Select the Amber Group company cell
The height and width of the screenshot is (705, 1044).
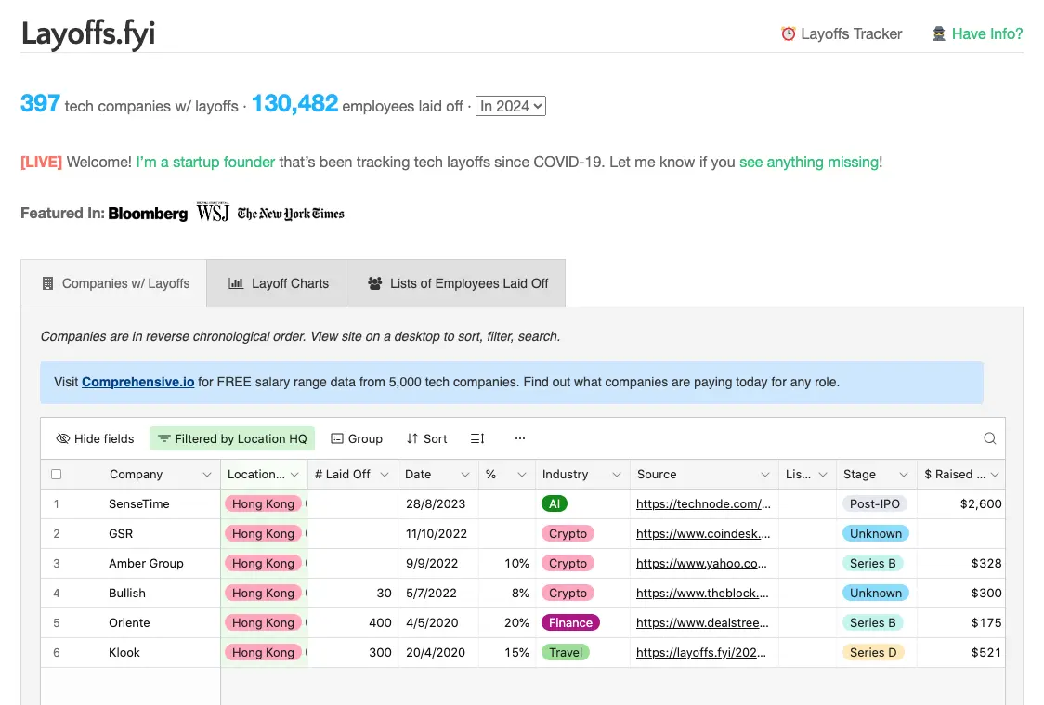click(146, 563)
